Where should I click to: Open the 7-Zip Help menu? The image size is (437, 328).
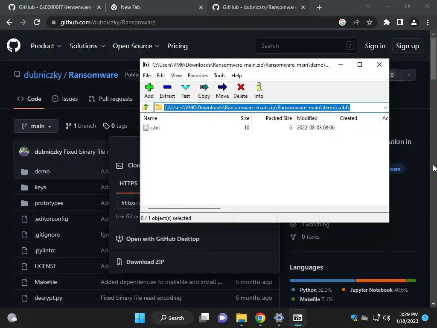point(236,76)
